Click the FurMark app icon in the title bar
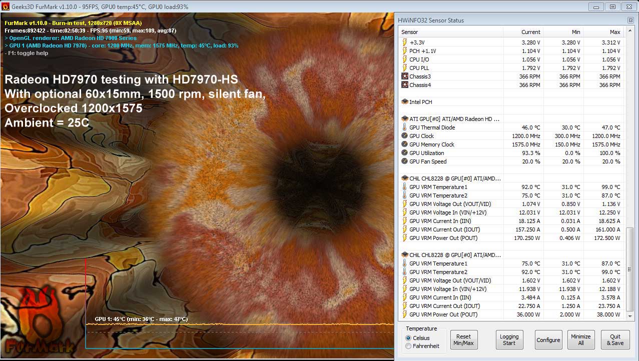Viewport: 639px width, 361px height. [x=6, y=6]
